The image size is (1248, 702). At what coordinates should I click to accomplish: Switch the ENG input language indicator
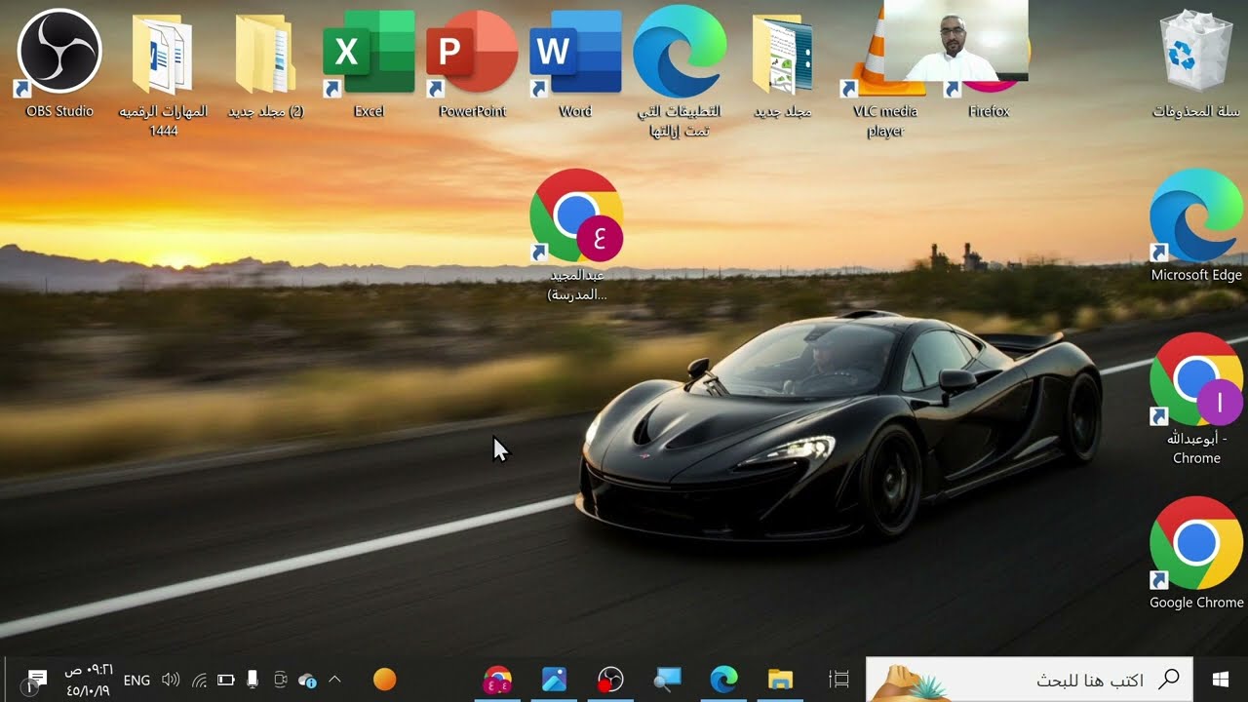click(x=136, y=680)
